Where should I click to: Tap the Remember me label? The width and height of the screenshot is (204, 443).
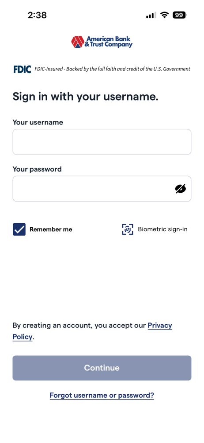(51, 229)
